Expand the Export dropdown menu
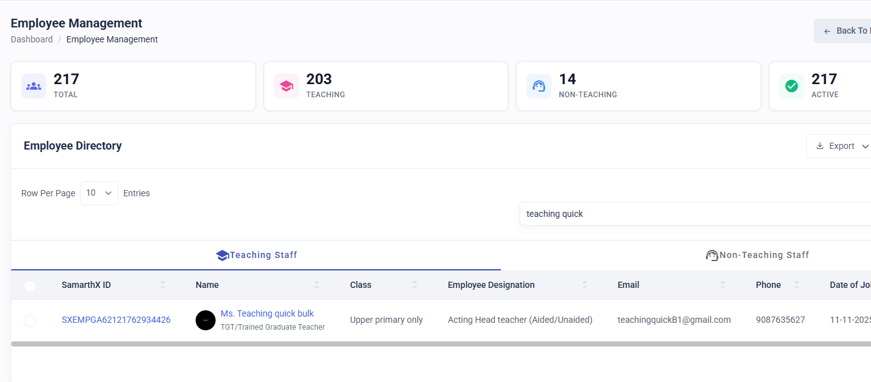871x382 pixels. tap(839, 146)
